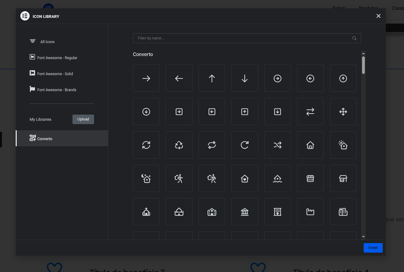This screenshot has height=272, width=404.
Task: Pick the squared down arrow icon
Action: [x=278, y=112]
